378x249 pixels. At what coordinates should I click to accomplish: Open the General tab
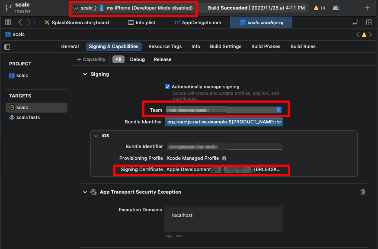pos(70,46)
